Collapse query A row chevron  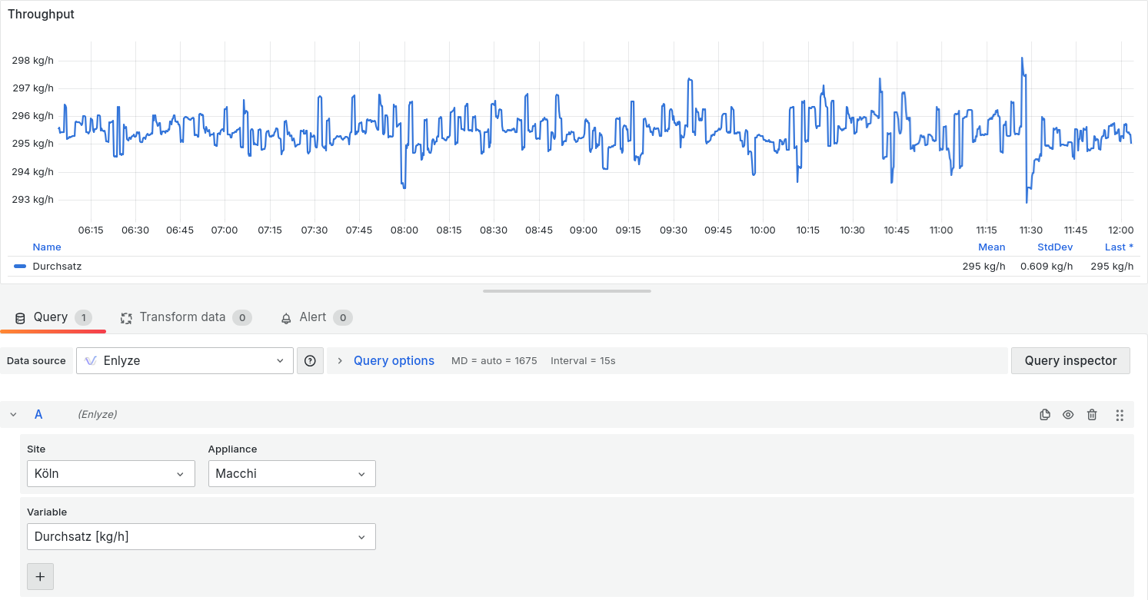click(x=13, y=415)
